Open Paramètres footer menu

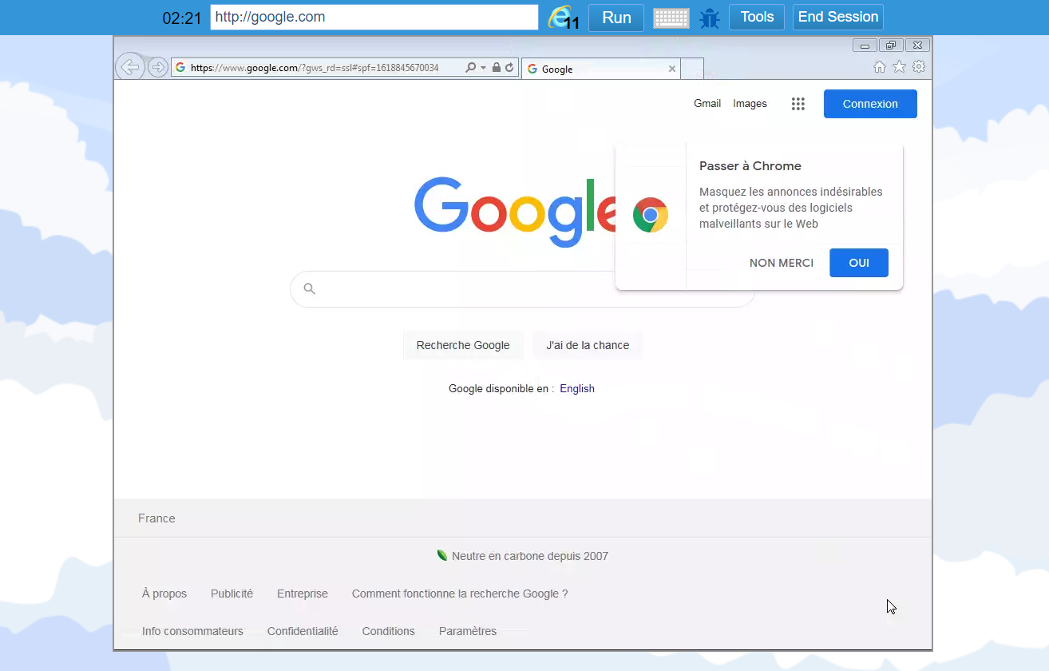[468, 631]
